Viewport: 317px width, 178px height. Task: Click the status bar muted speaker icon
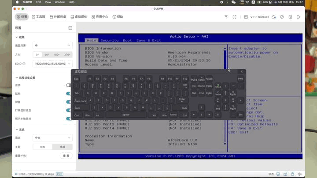(300, 174)
